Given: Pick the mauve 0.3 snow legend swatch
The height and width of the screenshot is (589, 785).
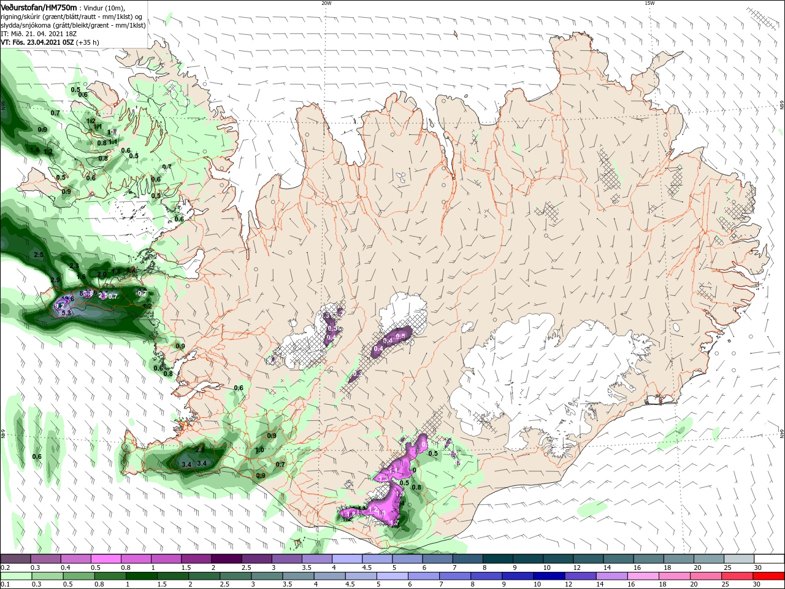Looking at the screenshot, I should (x=45, y=558).
